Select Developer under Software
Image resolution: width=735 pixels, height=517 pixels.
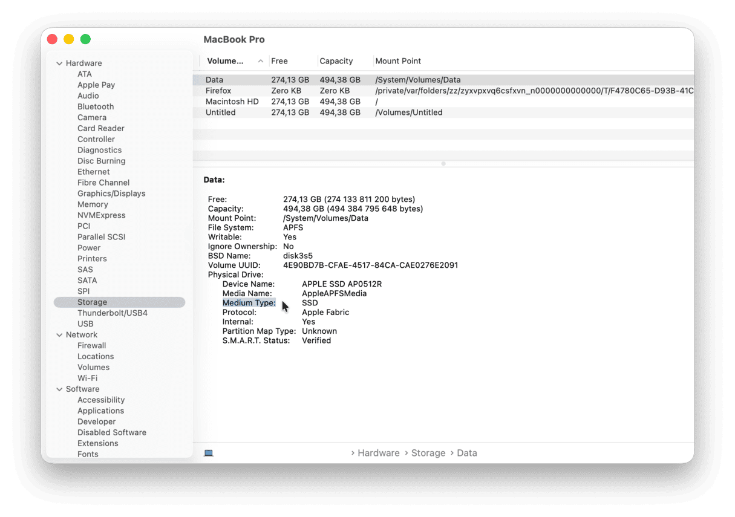click(97, 423)
